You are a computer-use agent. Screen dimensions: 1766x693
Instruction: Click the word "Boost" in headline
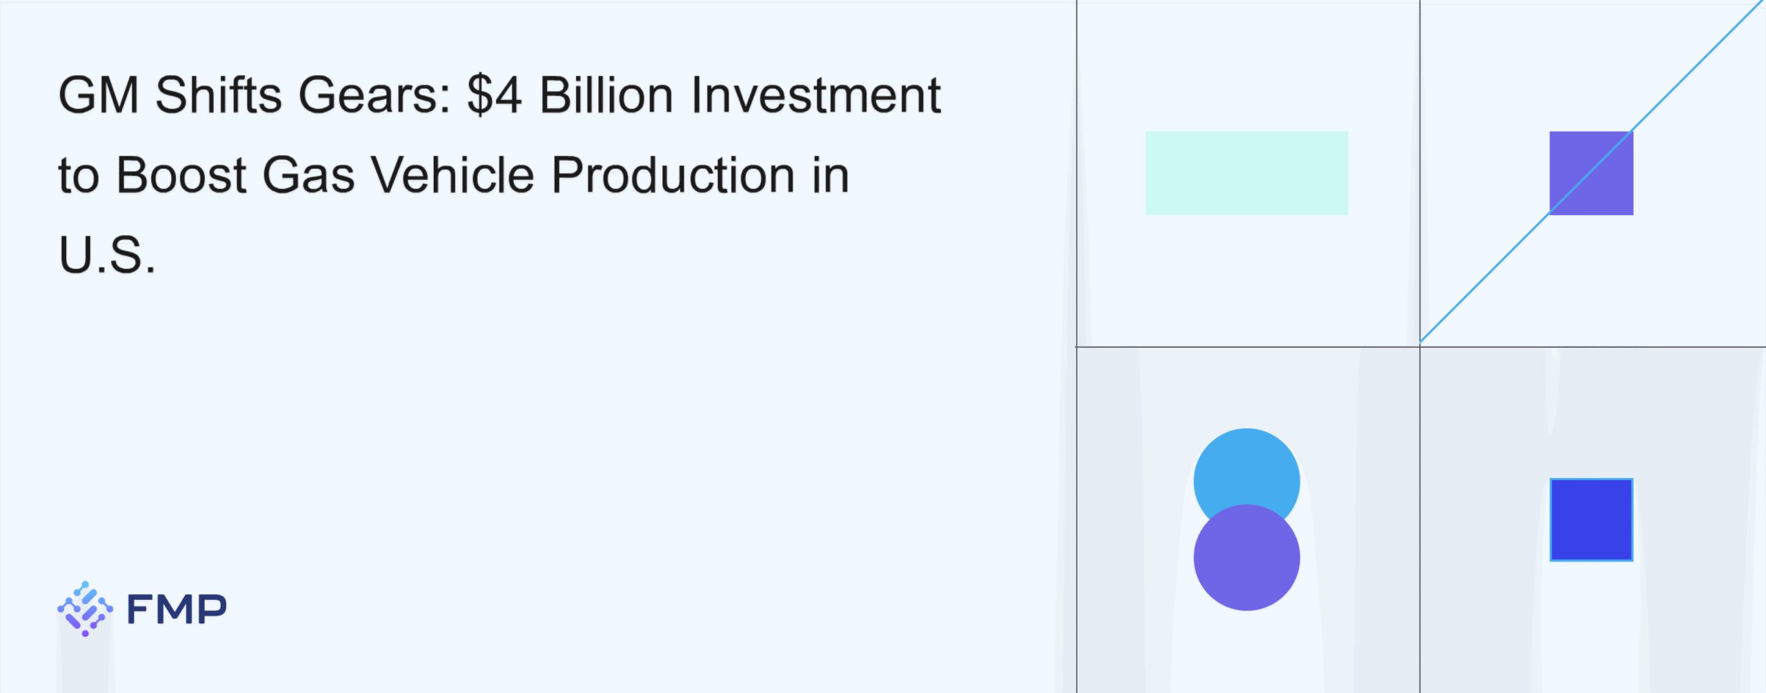[x=181, y=175]
